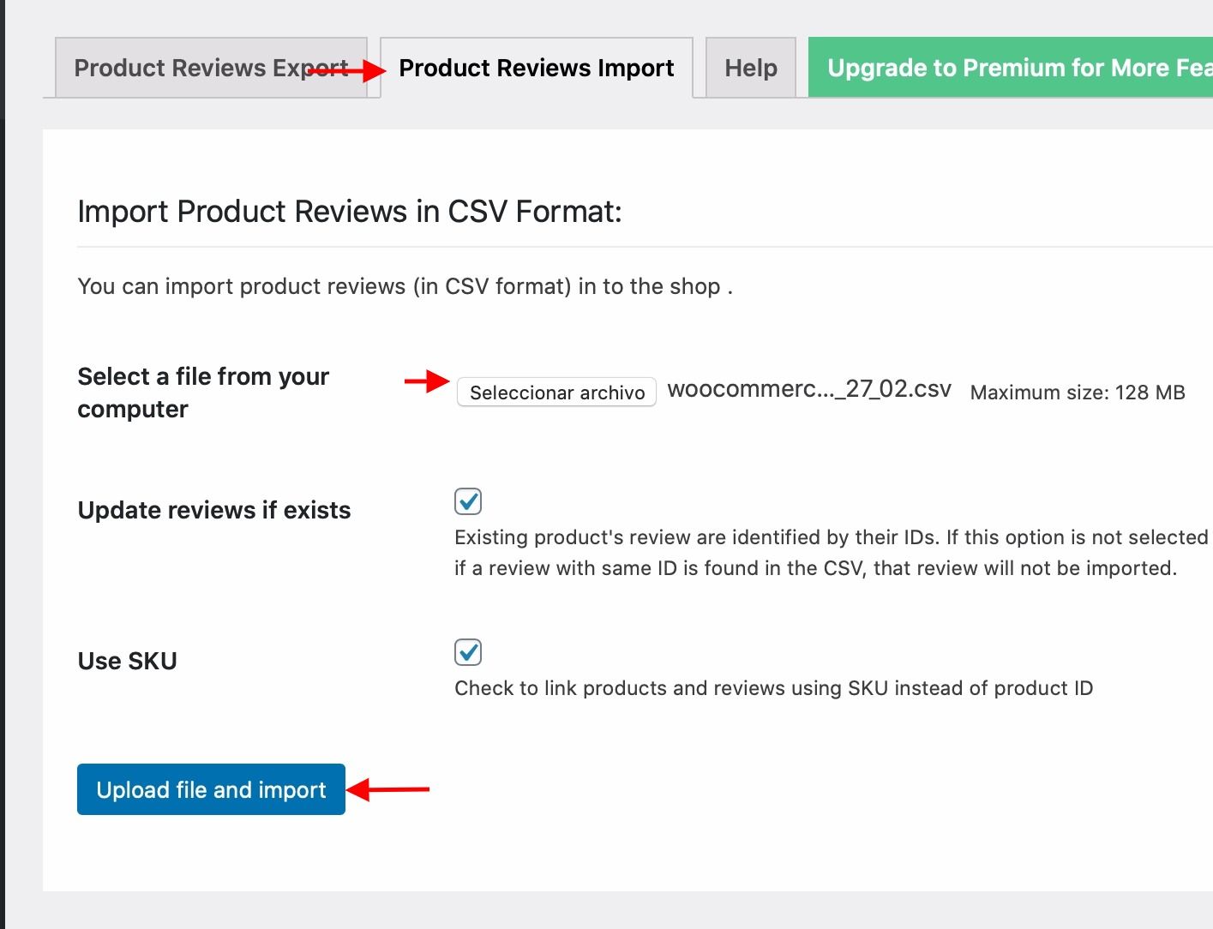The image size is (1213, 929).
Task: Switch to Product Reviews Export tab
Action: tap(211, 68)
